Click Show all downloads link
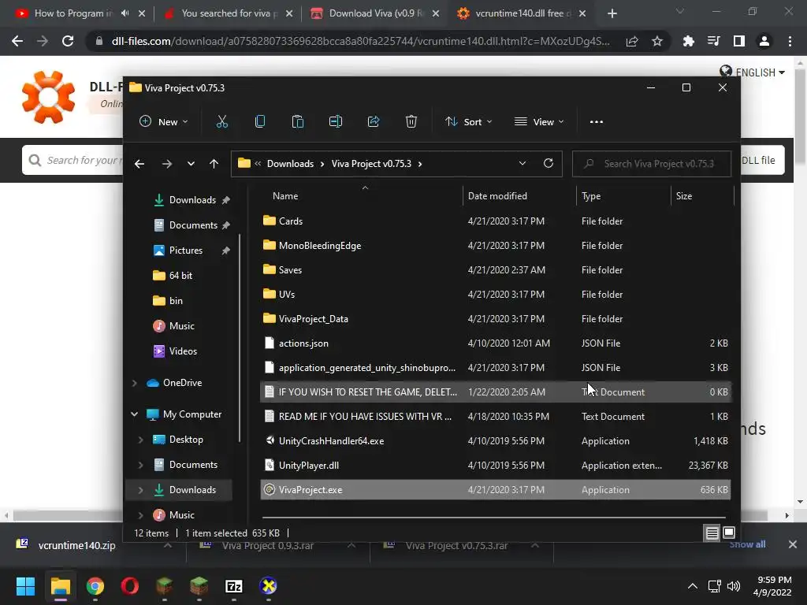Screen dimensions: 807x605 pos(747,544)
